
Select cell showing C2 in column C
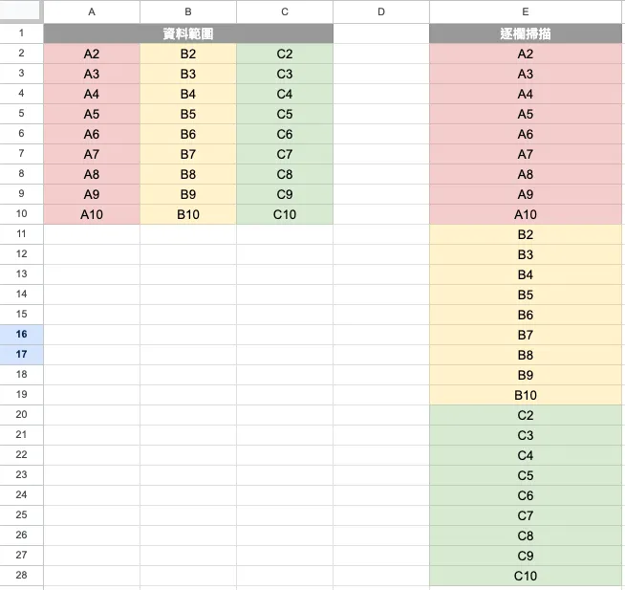click(x=285, y=54)
